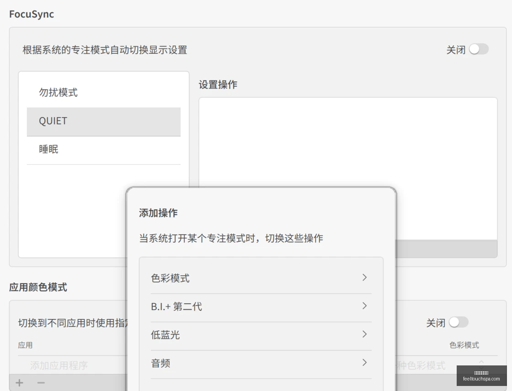The width and height of the screenshot is (512, 391).
Task: Toggle the FocuSync automatic switching switch
Action: click(479, 49)
